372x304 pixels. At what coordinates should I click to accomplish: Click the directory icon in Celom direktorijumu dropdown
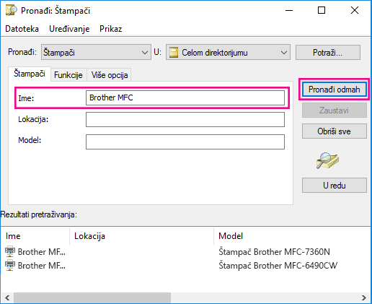tap(174, 52)
